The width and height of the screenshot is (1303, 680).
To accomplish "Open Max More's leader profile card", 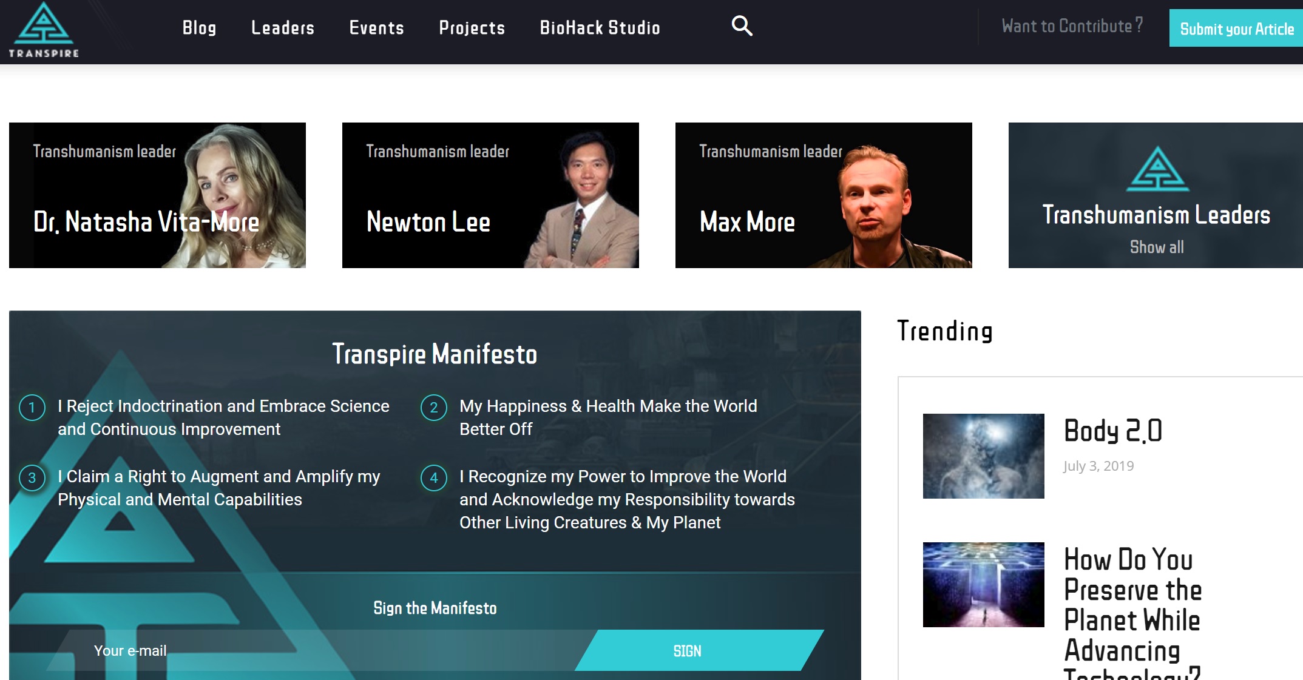I will coord(824,195).
